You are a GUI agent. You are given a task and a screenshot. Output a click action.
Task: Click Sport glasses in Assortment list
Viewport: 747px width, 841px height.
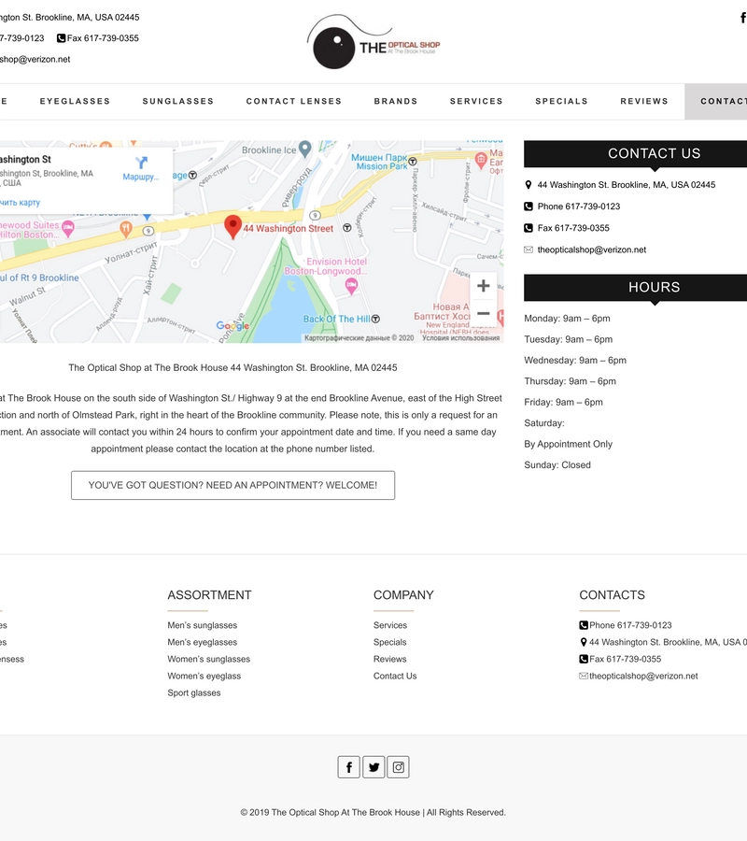tap(194, 692)
